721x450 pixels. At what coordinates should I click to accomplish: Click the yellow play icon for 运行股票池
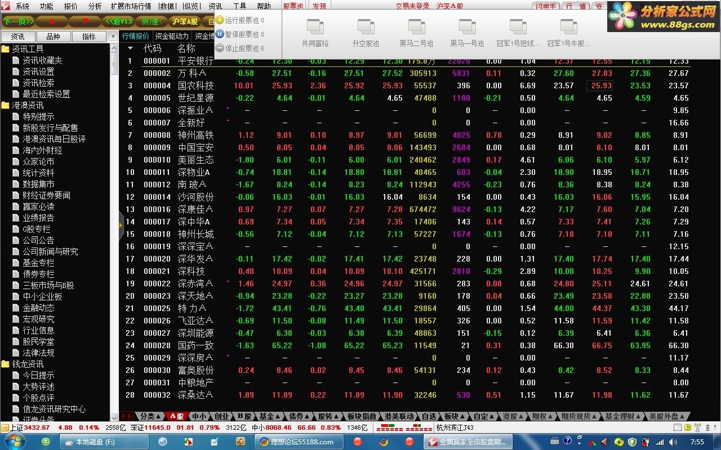coord(220,20)
